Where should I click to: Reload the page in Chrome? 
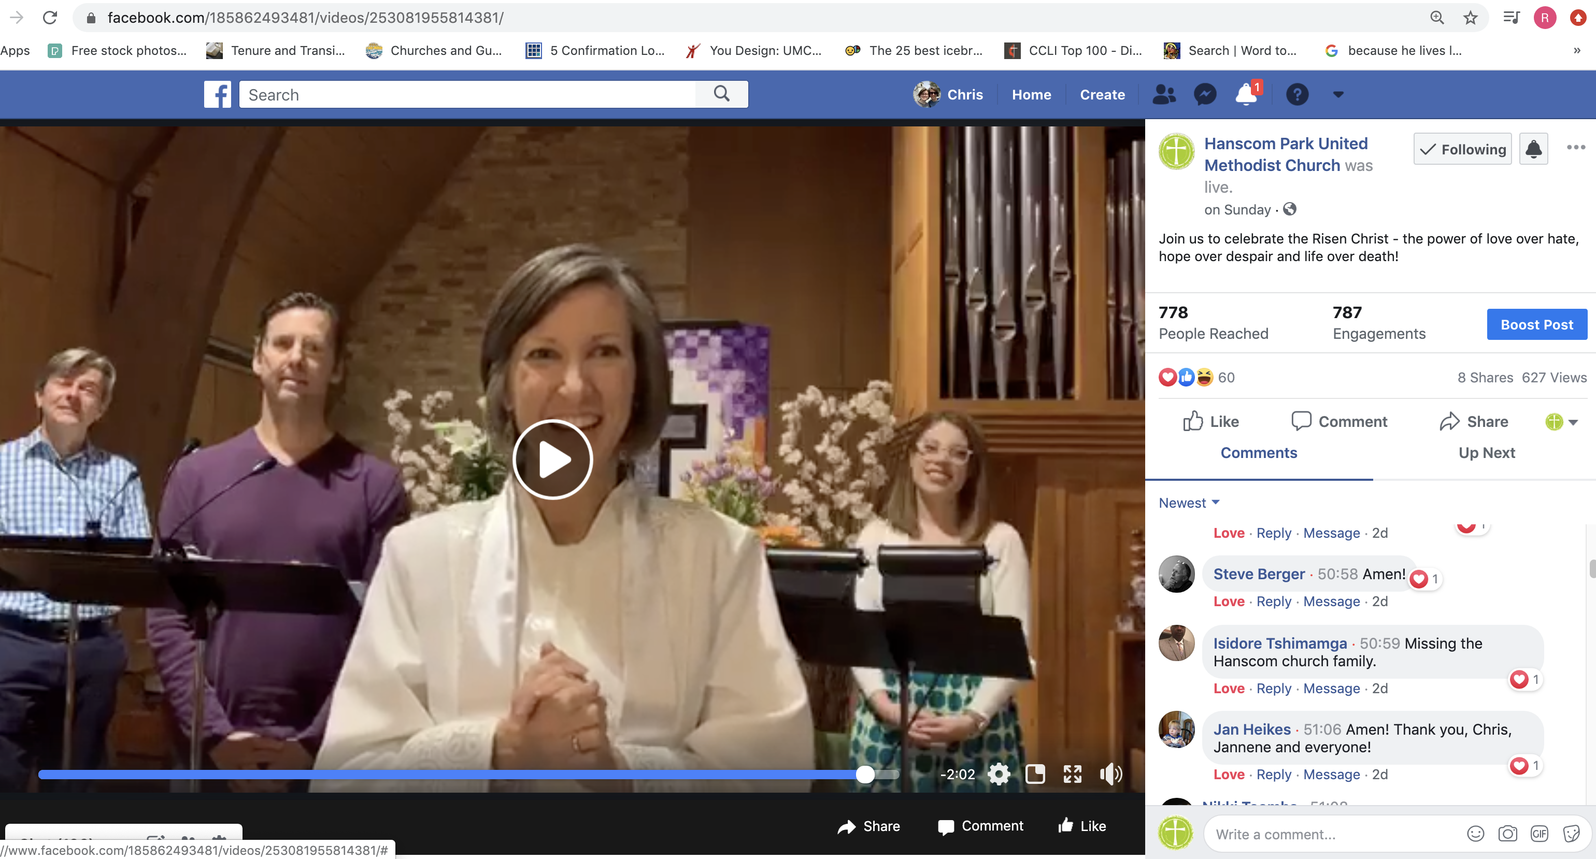click(50, 17)
